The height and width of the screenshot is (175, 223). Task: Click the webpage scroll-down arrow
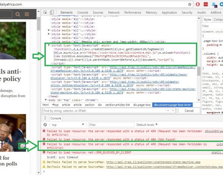click(x=38, y=173)
